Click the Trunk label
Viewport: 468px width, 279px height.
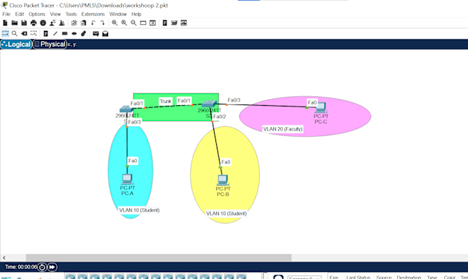(165, 101)
